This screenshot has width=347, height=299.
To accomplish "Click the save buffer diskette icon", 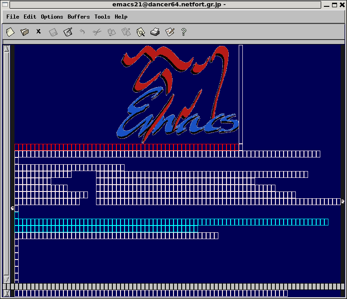I will [53, 32].
